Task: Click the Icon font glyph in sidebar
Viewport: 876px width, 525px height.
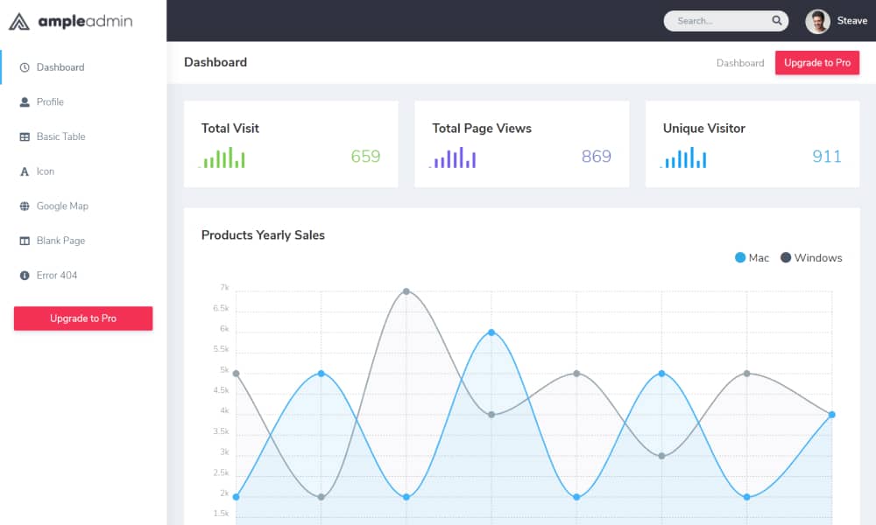Action: click(x=25, y=172)
